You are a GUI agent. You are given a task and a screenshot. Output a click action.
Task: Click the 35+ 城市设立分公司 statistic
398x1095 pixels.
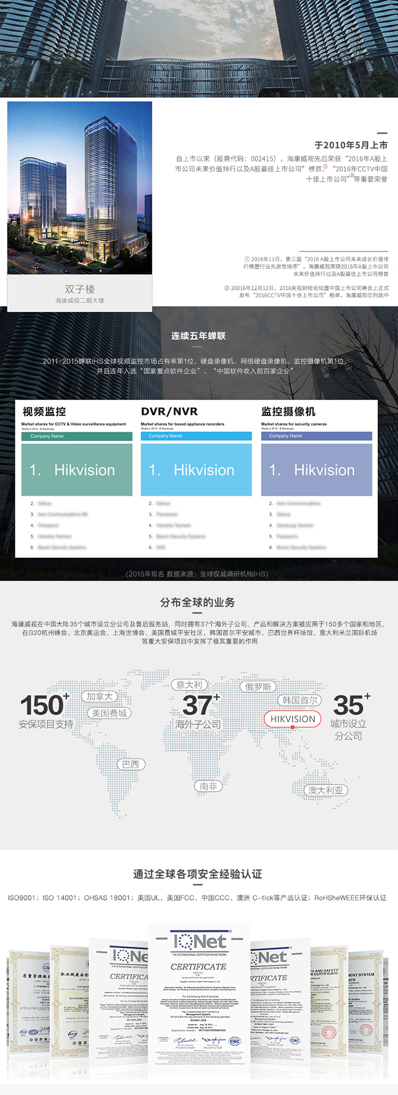point(350,717)
